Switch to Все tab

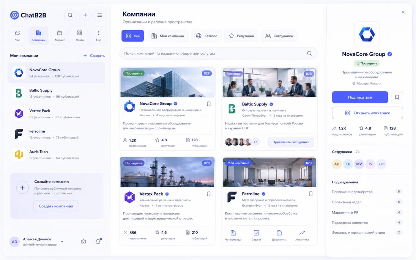(133, 36)
